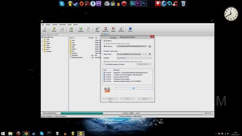This screenshot has width=242, height=136.
Task: Click the image file path field
Action: coord(132,46)
